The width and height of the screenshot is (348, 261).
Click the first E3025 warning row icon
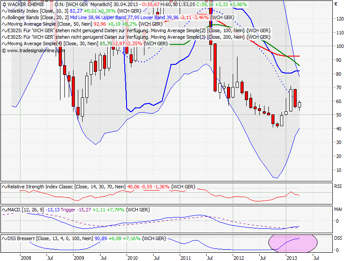[3, 30]
